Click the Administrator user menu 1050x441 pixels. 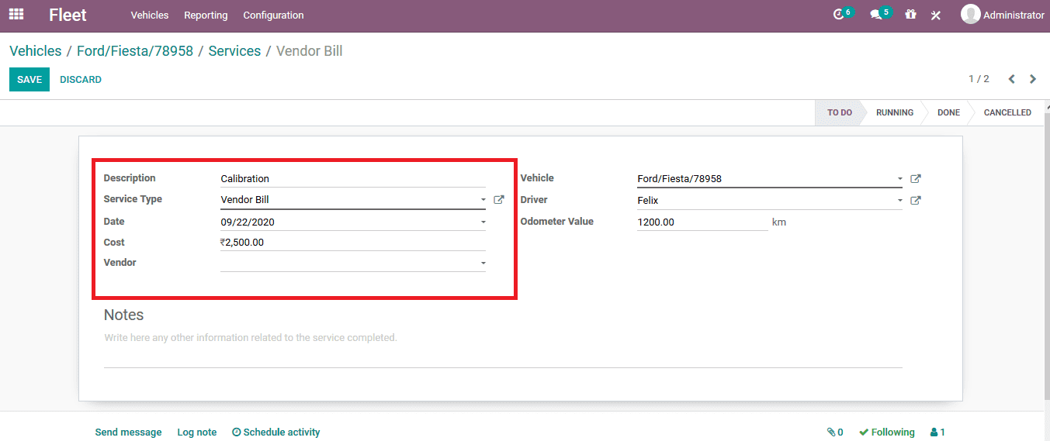[1003, 15]
